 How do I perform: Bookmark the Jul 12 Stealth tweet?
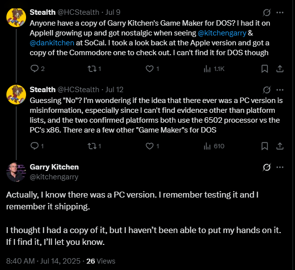click(x=265, y=146)
